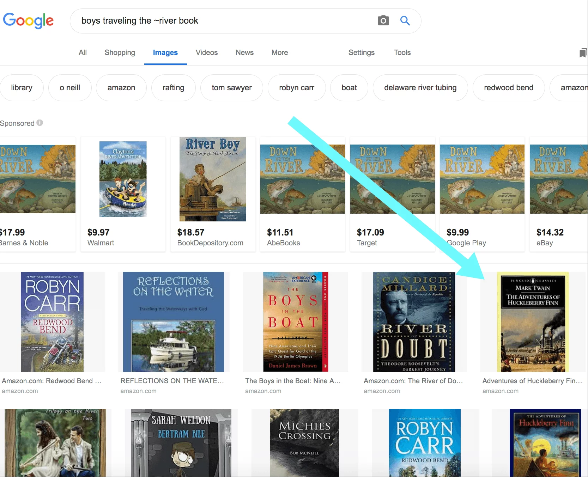Click the Google logo
588x477 pixels.
(28, 20)
